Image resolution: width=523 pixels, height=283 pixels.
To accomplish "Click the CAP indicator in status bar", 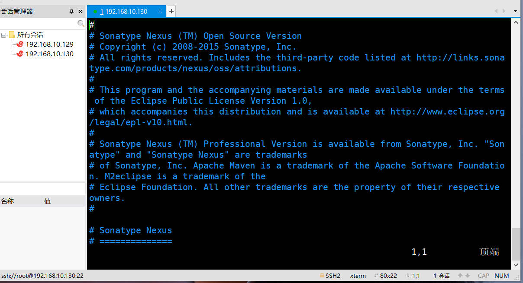I will click(x=484, y=276).
